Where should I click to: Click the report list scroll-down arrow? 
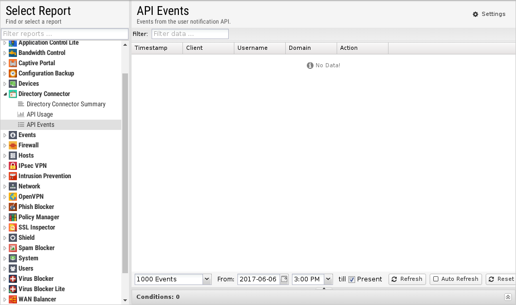tap(125, 300)
